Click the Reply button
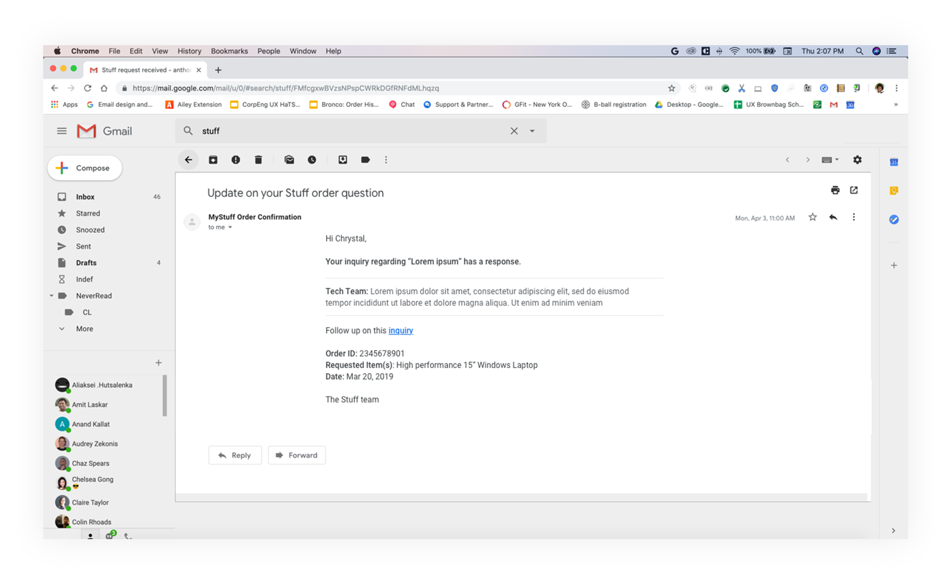This screenshot has height=584, width=951. 235,455
